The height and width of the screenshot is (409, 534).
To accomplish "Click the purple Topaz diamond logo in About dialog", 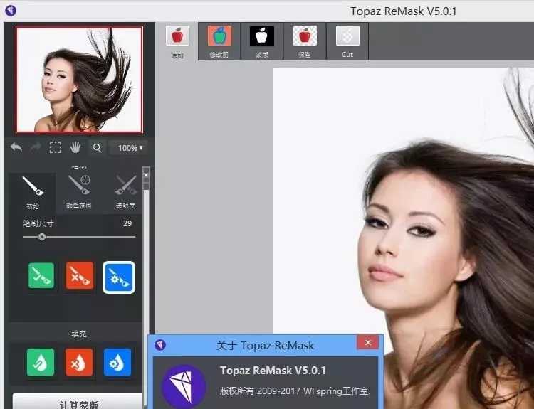I will tap(184, 386).
